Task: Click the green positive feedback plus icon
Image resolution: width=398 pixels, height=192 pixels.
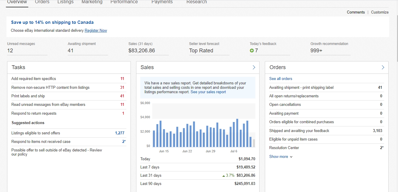Action: pyautogui.click(x=252, y=51)
